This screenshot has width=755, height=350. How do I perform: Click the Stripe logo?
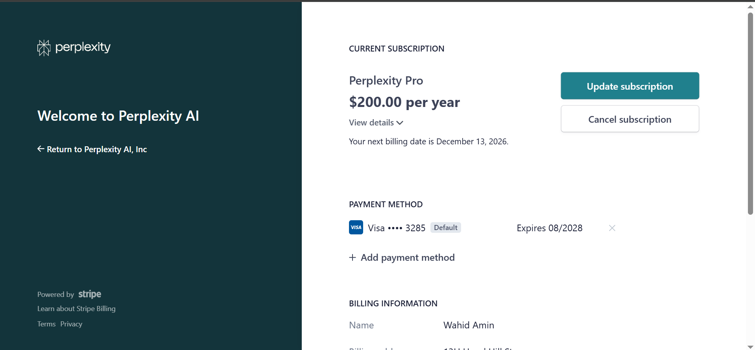[x=90, y=294]
